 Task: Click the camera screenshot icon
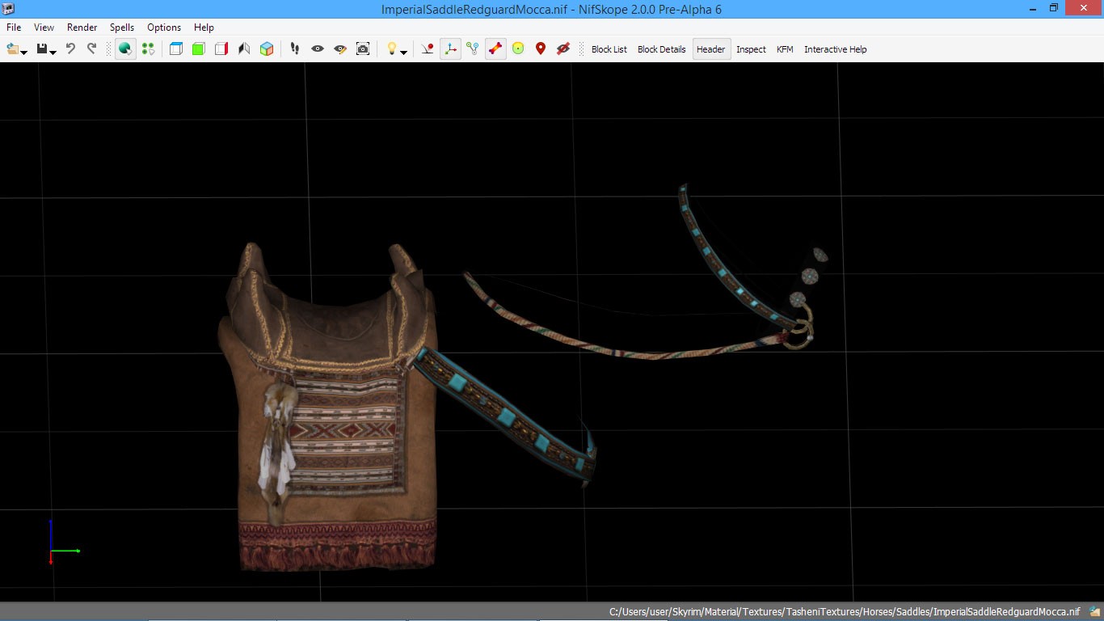pyautogui.click(x=363, y=49)
